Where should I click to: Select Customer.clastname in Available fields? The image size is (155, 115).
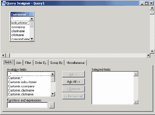tap(29, 90)
